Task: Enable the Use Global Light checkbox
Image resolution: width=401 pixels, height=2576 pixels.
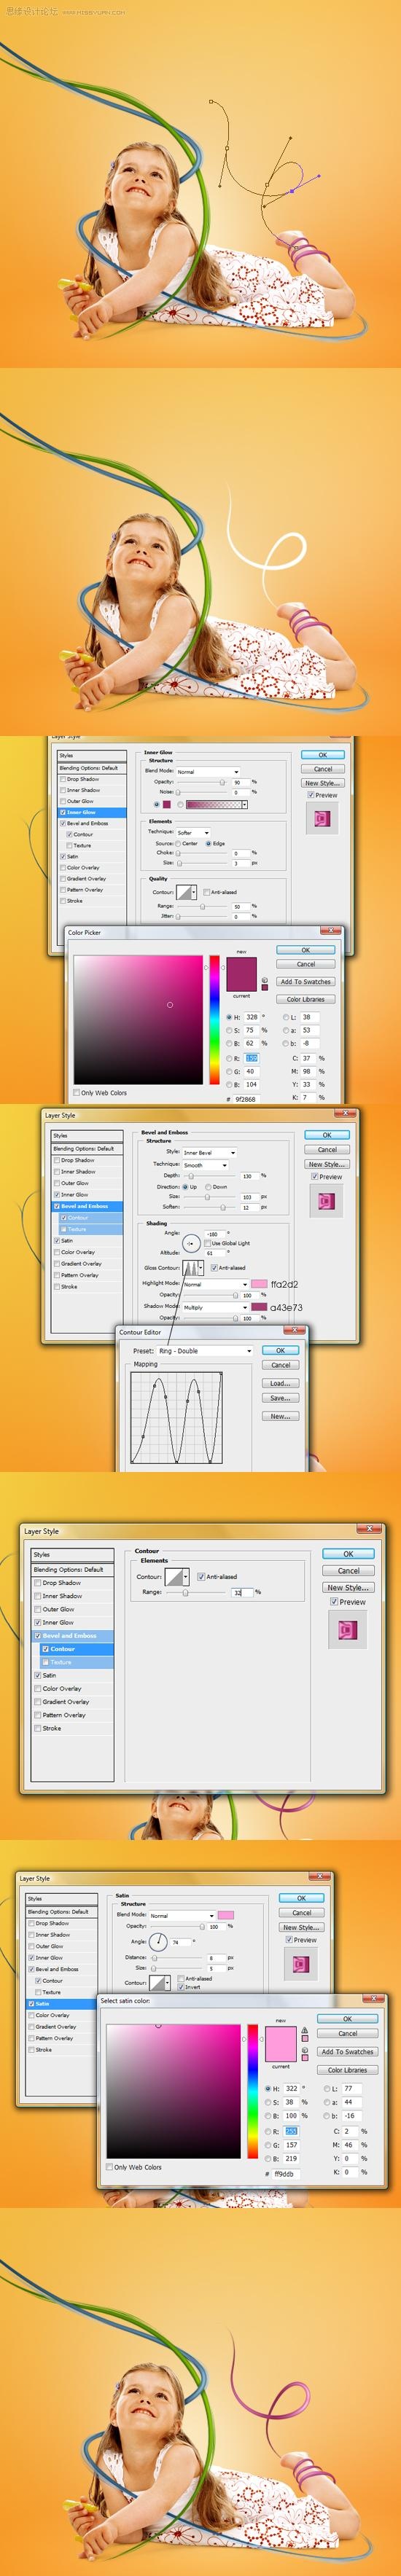Action: 207,1243
